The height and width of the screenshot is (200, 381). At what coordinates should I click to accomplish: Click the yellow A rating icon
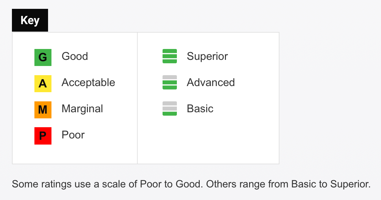point(43,84)
